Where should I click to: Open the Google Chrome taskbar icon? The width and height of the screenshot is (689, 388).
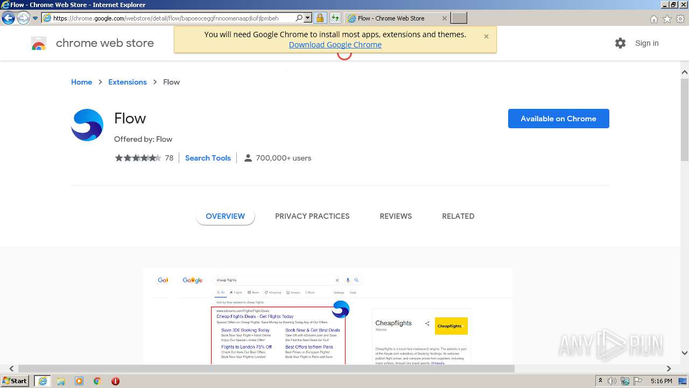97,381
